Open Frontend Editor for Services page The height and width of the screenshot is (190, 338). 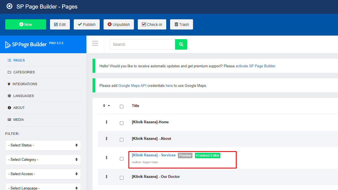(x=208, y=156)
